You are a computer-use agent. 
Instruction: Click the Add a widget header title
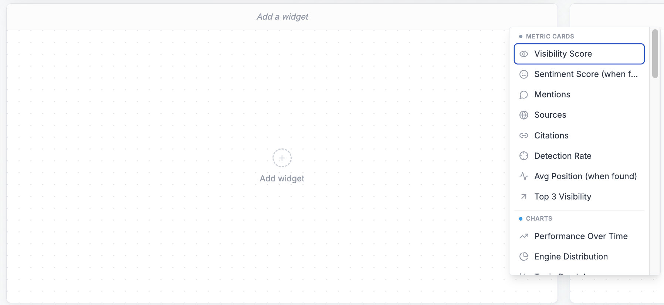(x=282, y=17)
